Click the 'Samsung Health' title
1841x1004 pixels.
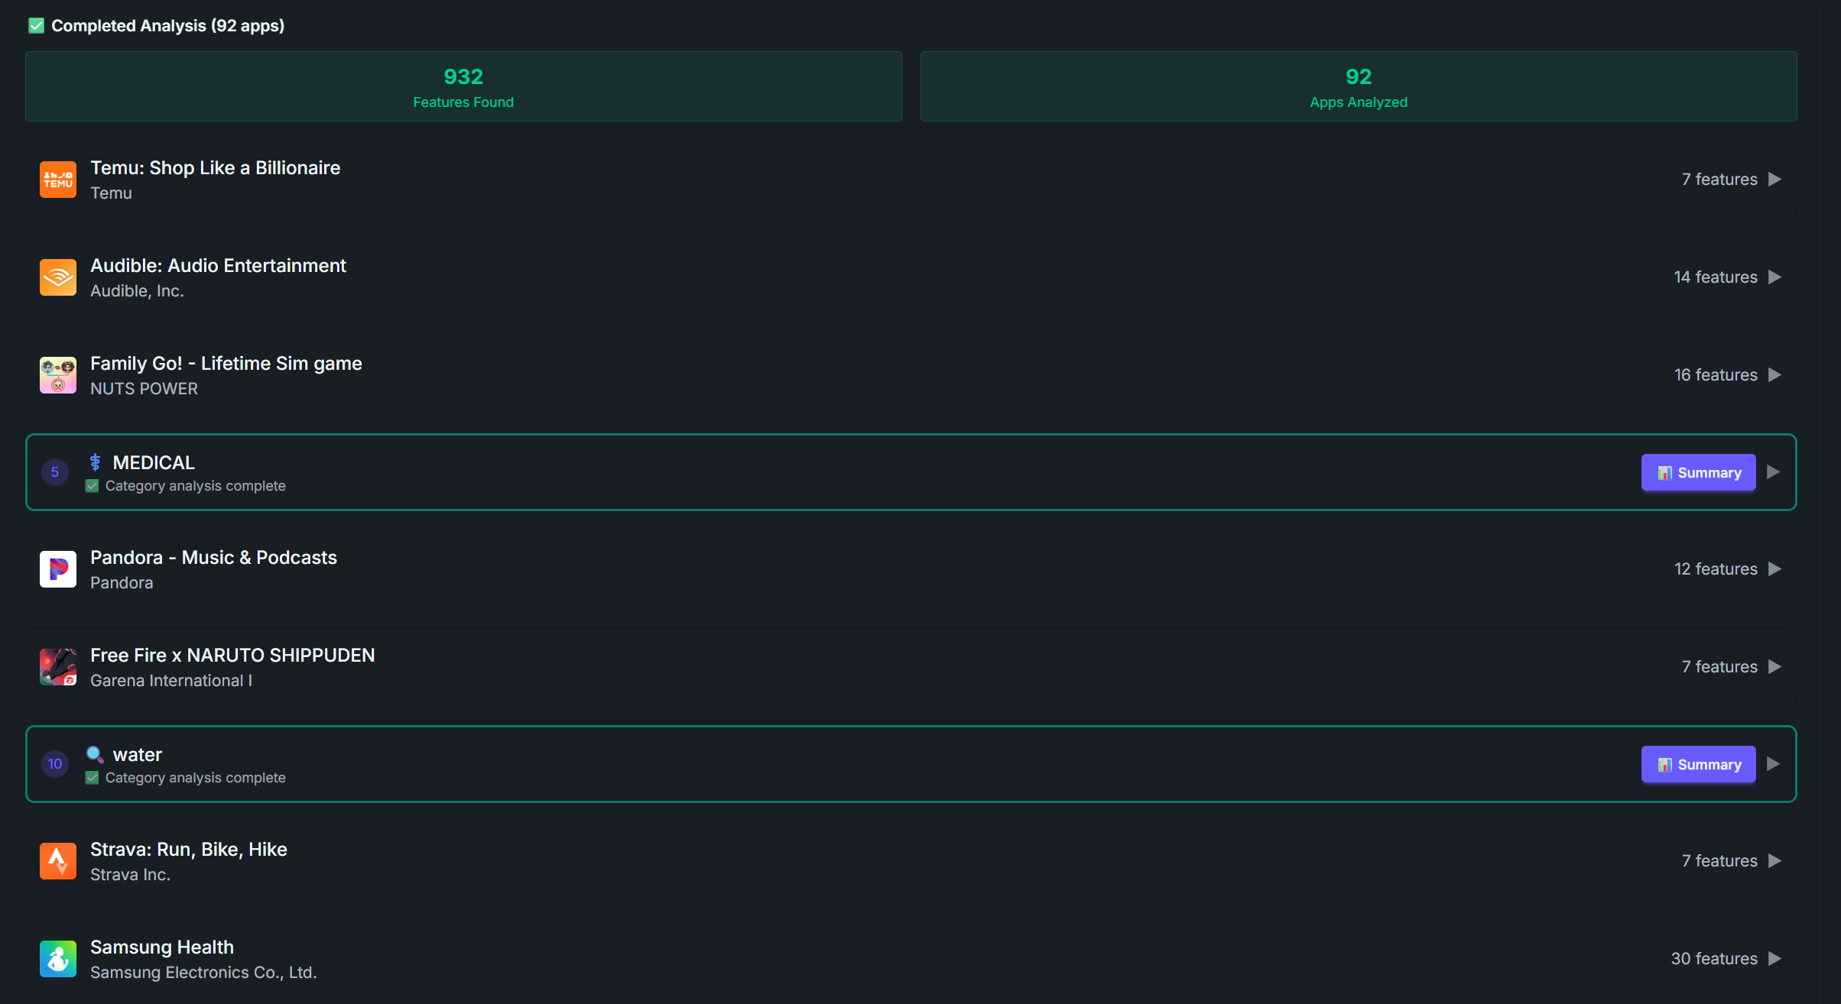pyautogui.click(x=162, y=947)
